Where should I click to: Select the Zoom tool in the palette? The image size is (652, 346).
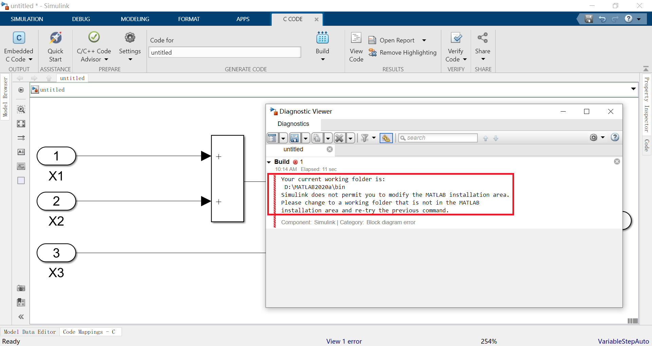(21, 109)
